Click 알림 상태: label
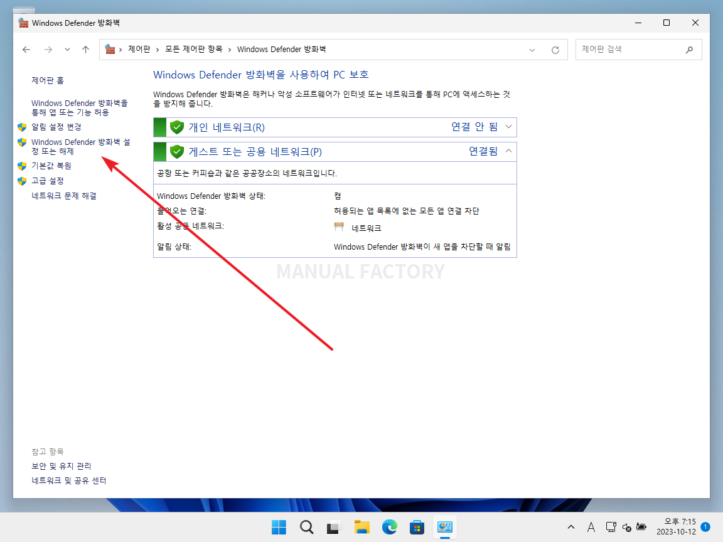Screen dimensions: 723x542 coord(174,247)
